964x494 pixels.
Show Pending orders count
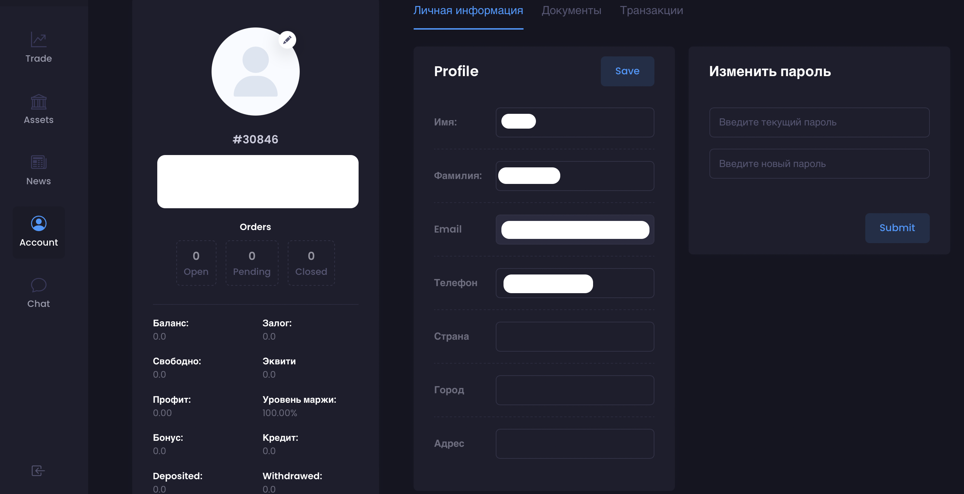click(252, 263)
